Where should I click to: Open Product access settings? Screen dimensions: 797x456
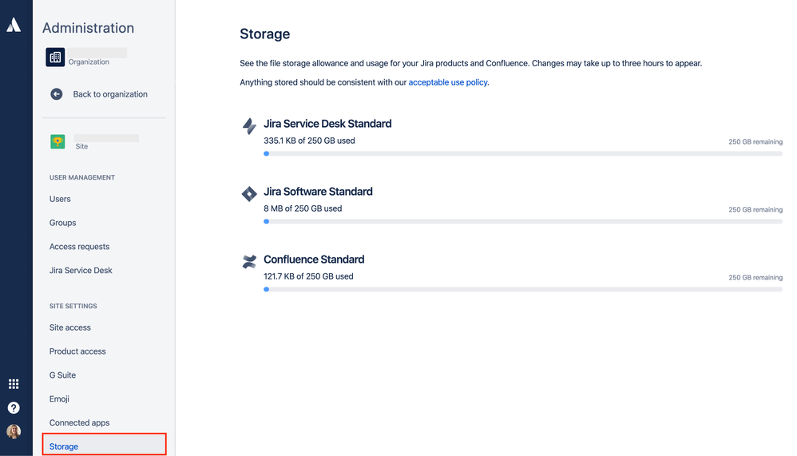77,351
